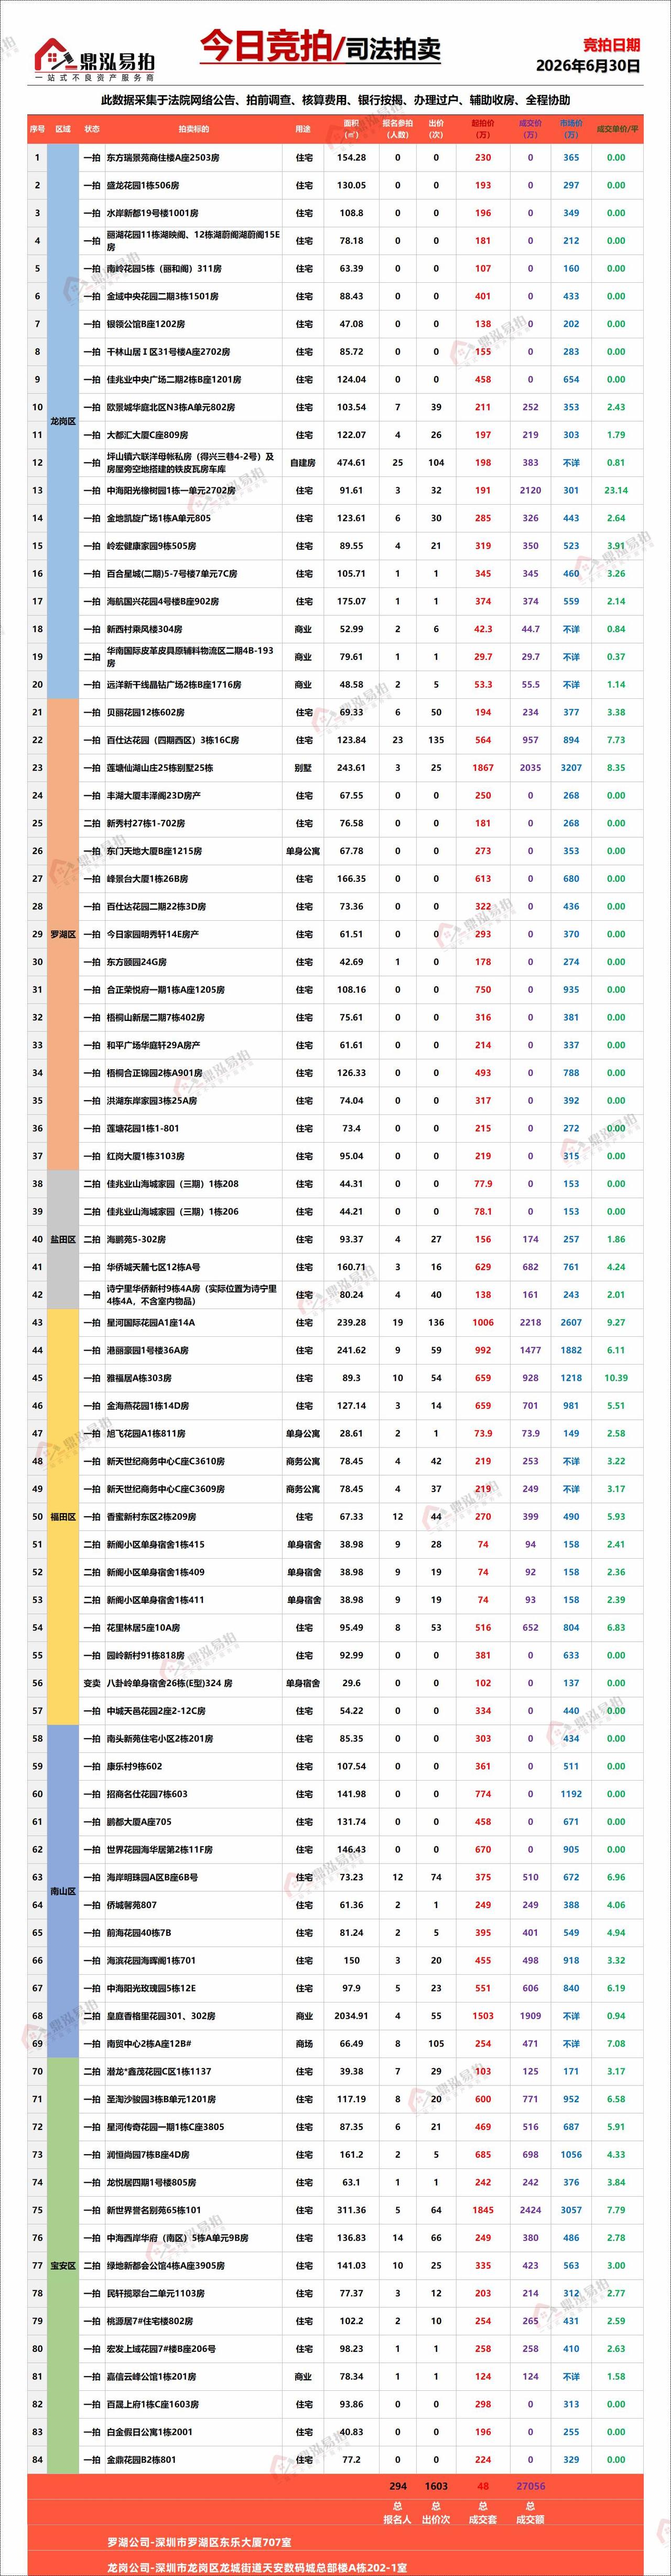Click the 市场价 column header
Viewport: 671px width, 2576px height.
coord(570,129)
